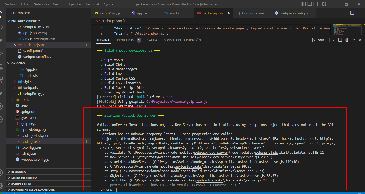Close package.json in Editores Abiertos list
The width and height of the screenshot is (365, 194).
click(x=15, y=45)
